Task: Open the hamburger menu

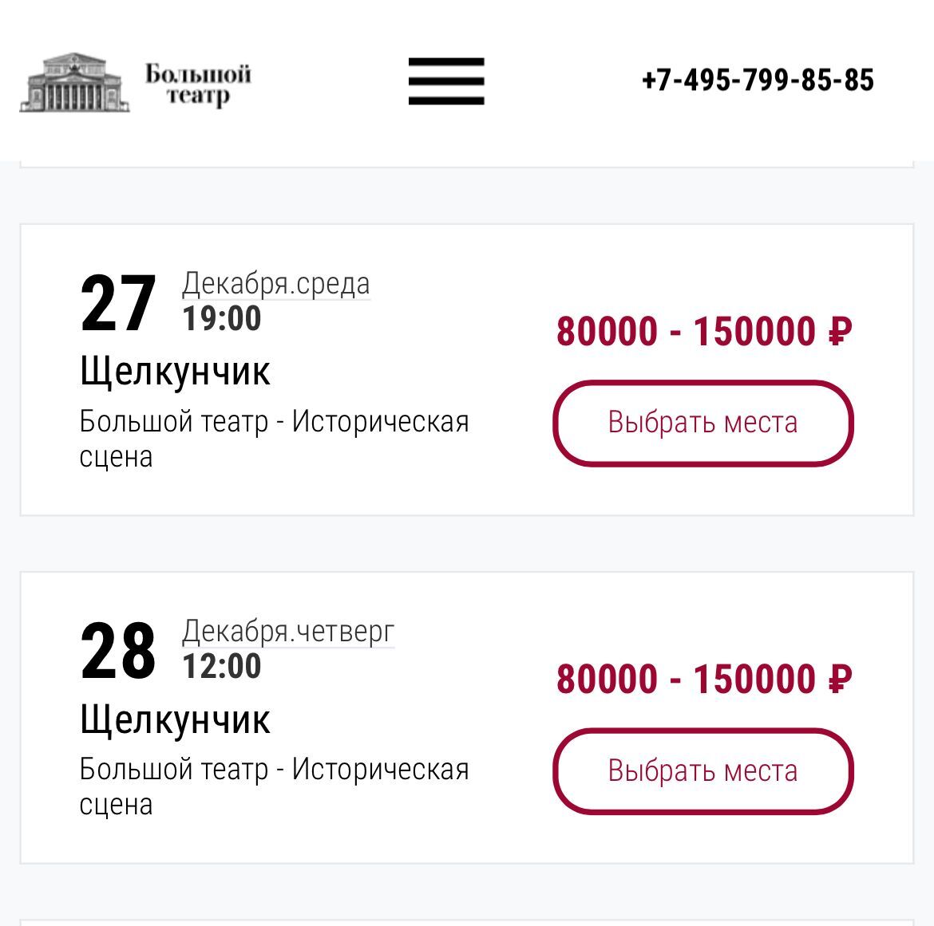Action: point(446,81)
